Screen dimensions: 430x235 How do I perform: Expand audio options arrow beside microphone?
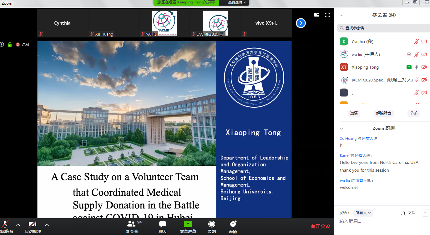[x=18, y=225]
